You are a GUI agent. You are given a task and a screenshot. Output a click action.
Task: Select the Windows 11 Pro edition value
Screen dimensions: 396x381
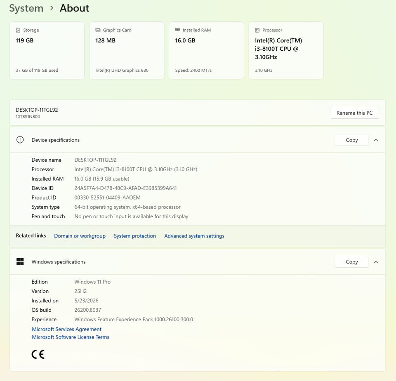[x=92, y=282]
